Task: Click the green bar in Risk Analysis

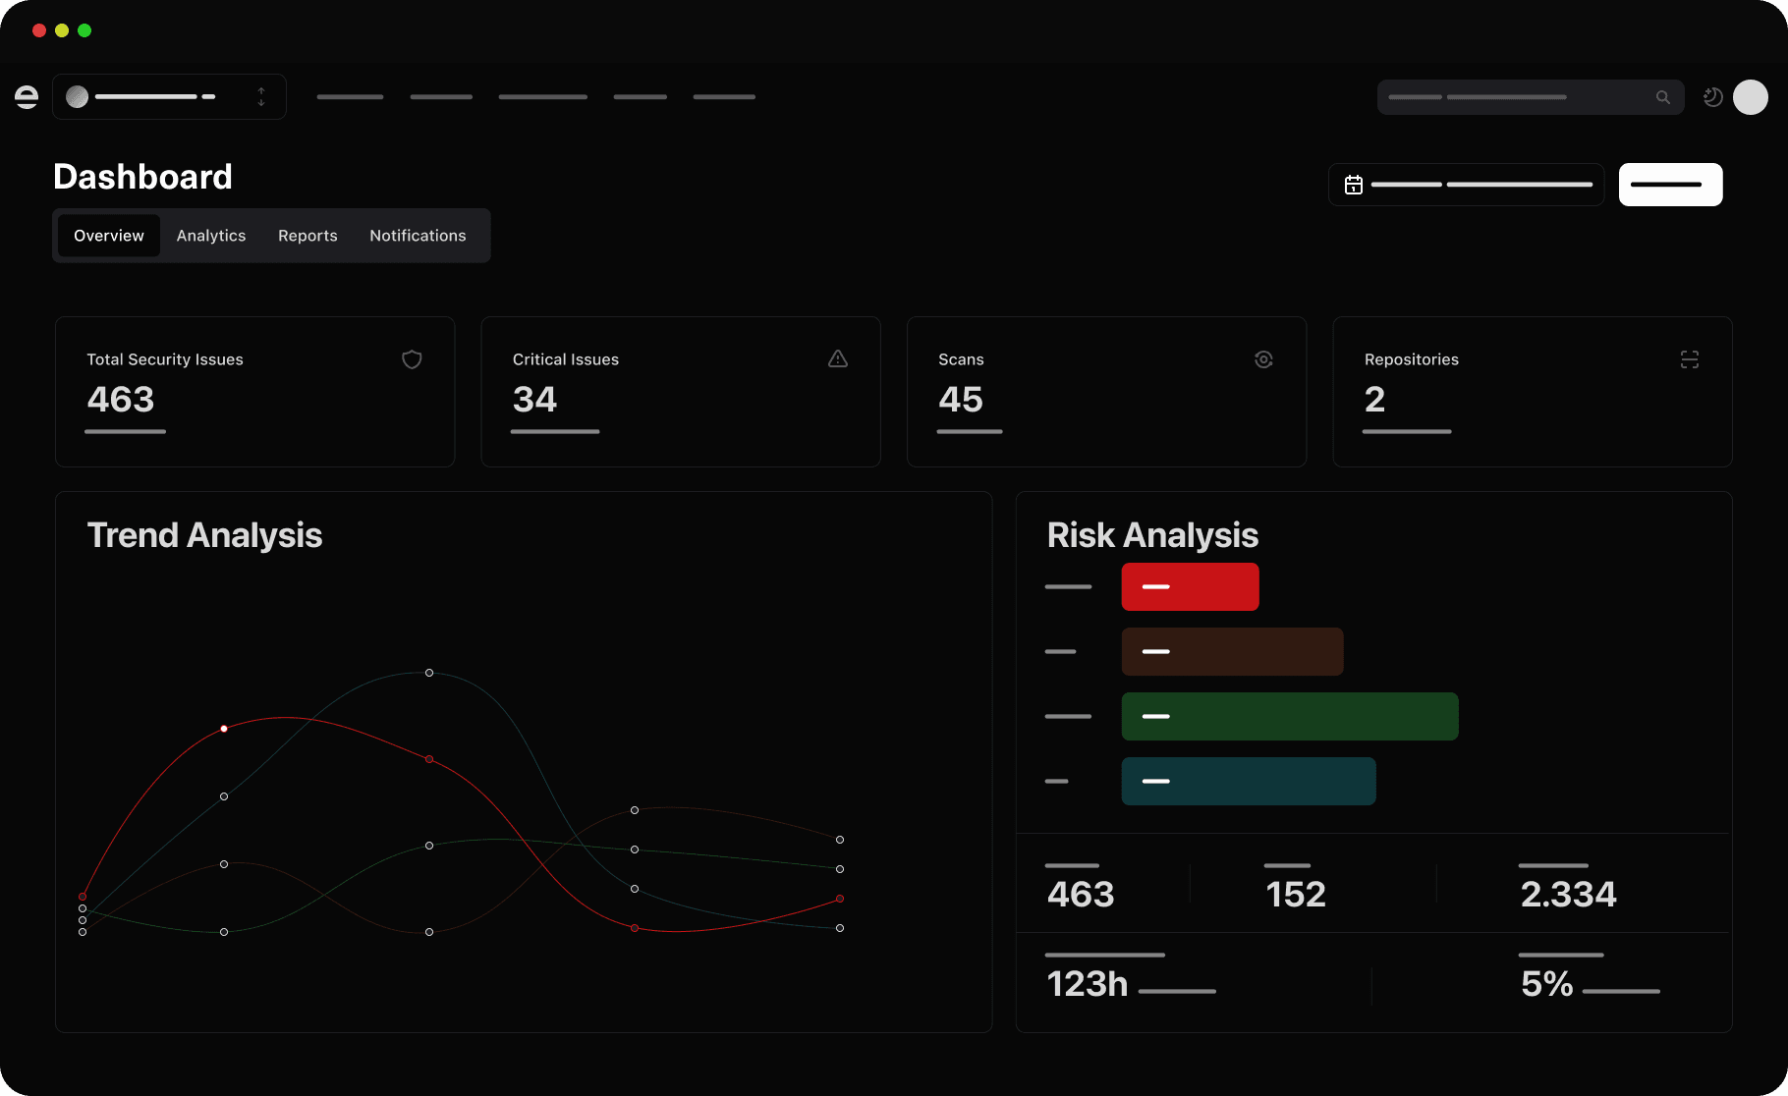Action: click(x=1290, y=716)
